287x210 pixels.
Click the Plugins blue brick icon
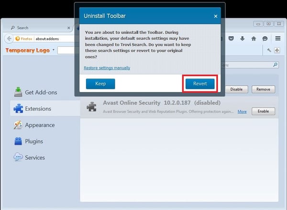pos(18,141)
